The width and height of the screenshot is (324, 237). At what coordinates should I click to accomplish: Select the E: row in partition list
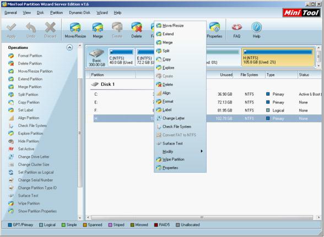pyautogui.click(x=207, y=102)
